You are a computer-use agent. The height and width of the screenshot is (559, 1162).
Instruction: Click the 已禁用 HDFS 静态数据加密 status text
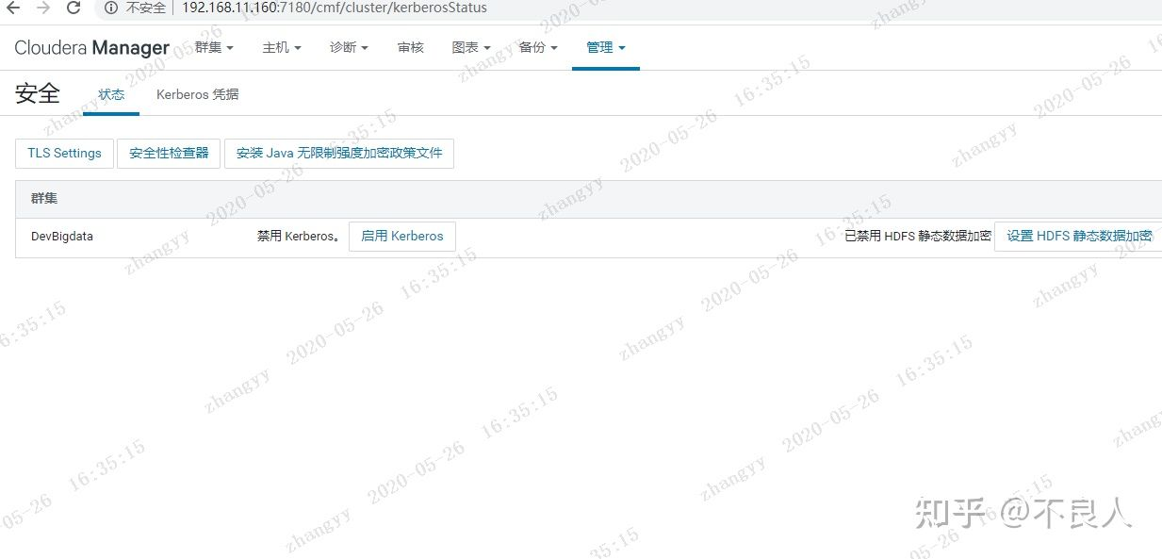[918, 237]
